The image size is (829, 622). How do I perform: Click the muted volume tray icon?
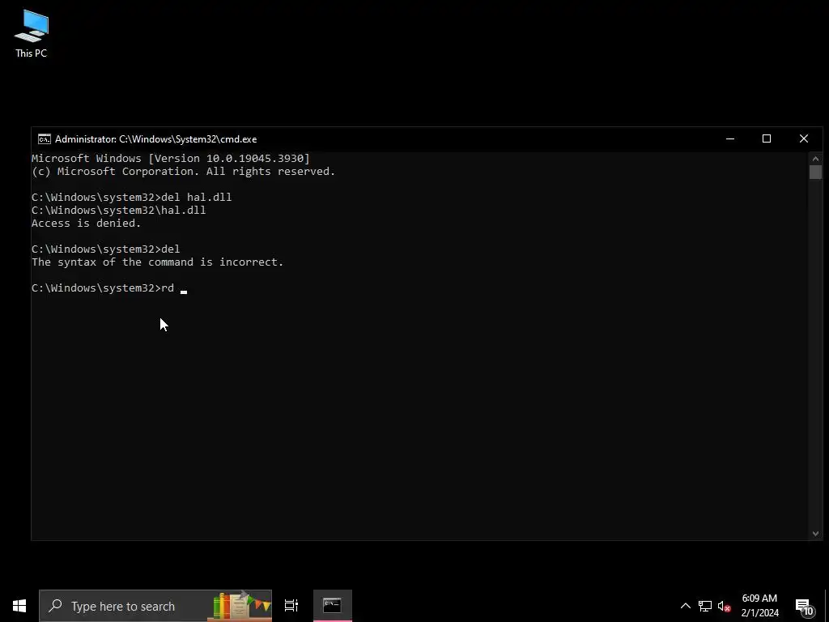pos(725,606)
